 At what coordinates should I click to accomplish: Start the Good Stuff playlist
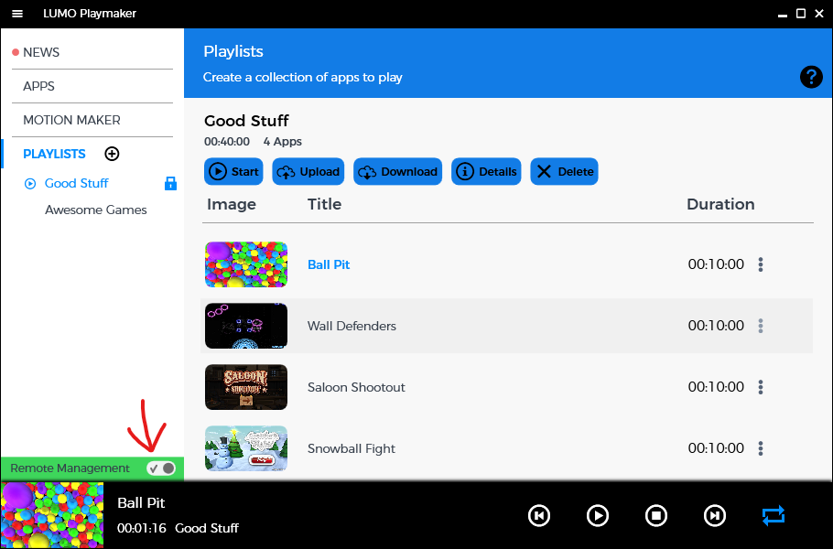coord(233,171)
